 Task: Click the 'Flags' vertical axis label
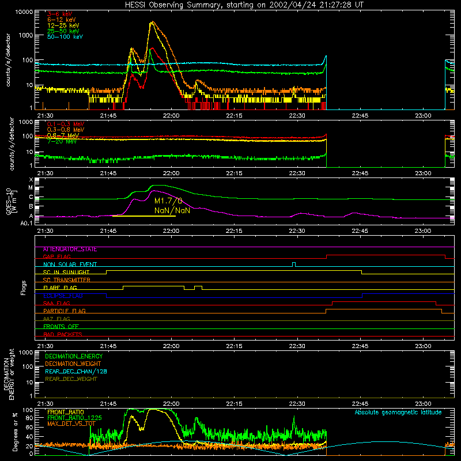pos(24,288)
